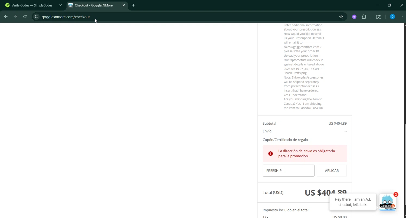The width and height of the screenshot is (406, 218).
Task: Open a new browser tab
Action: (133, 5)
